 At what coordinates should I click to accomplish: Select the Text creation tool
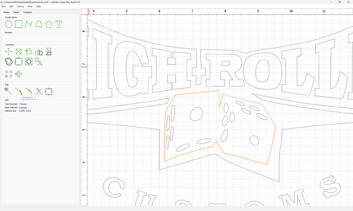coord(59,24)
